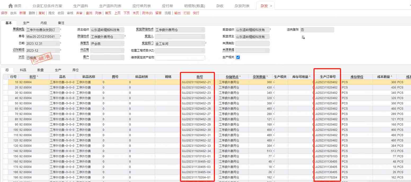The height and width of the screenshot is (182, 411).
Task: Click 快打 quick print
Action: pyautogui.click(x=196, y=13)
